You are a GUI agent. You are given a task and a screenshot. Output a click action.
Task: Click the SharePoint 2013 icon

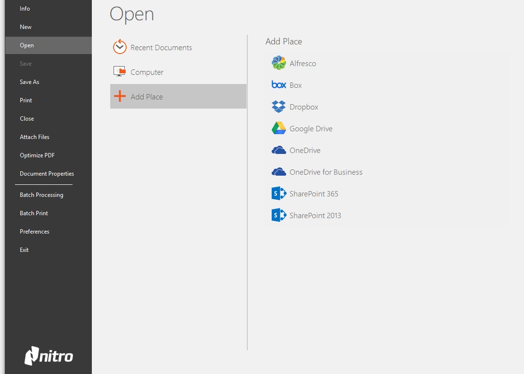pos(279,215)
